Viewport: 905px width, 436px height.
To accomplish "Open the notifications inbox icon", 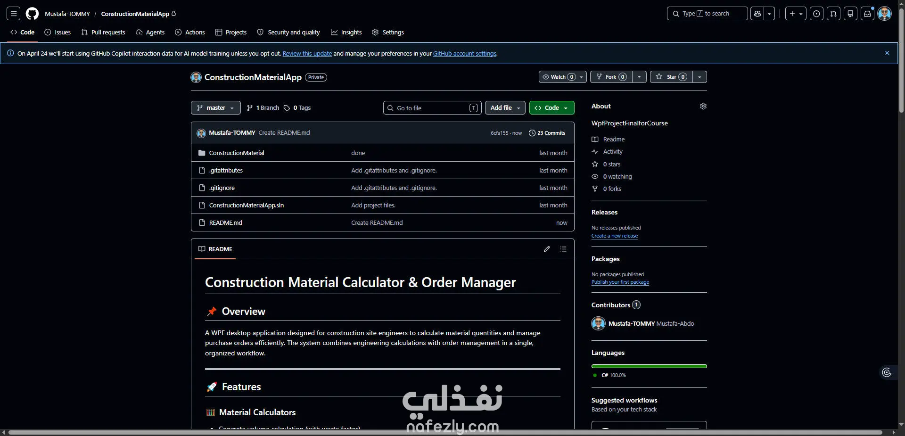I will pyautogui.click(x=867, y=14).
